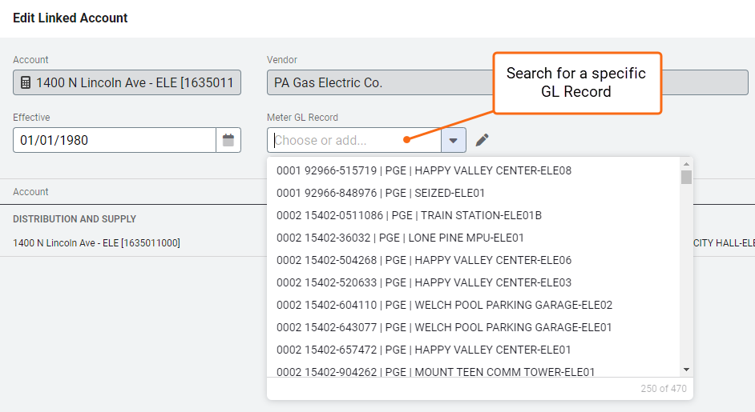The image size is (755, 412).
Task: Click the Effective date field 01/01/1980
Action: tap(115, 140)
